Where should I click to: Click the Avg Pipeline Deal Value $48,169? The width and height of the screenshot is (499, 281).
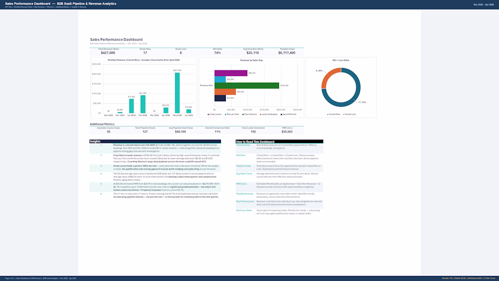click(x=181, y=132)
